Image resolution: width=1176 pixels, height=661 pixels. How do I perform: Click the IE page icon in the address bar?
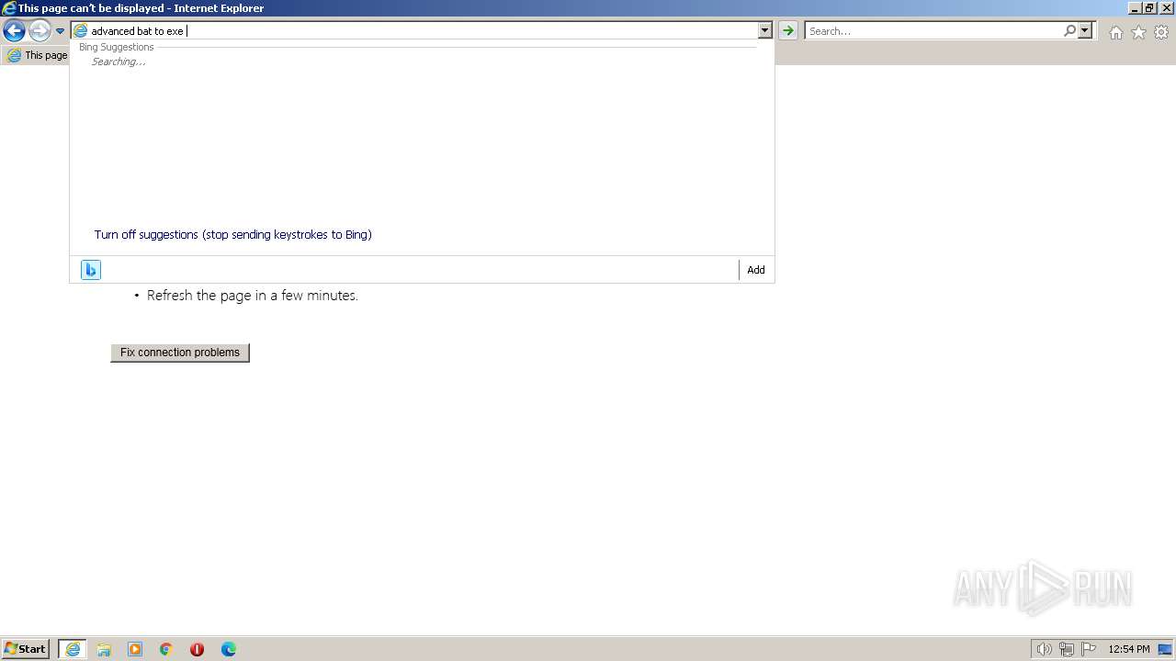click(81, 30)
